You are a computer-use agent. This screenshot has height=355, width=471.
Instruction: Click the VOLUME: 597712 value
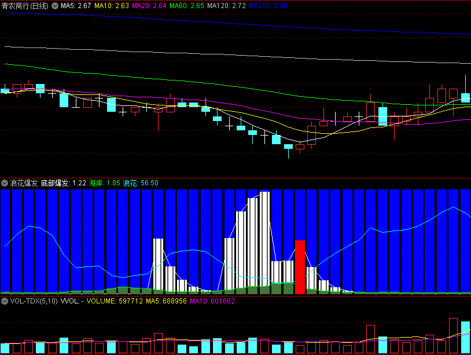115,301
